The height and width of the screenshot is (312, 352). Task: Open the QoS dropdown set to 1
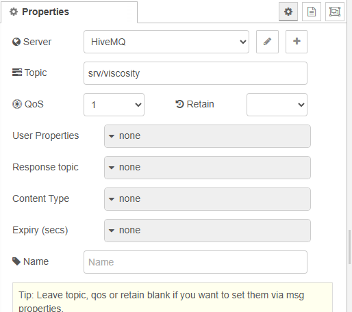click(x=114, y=105)
